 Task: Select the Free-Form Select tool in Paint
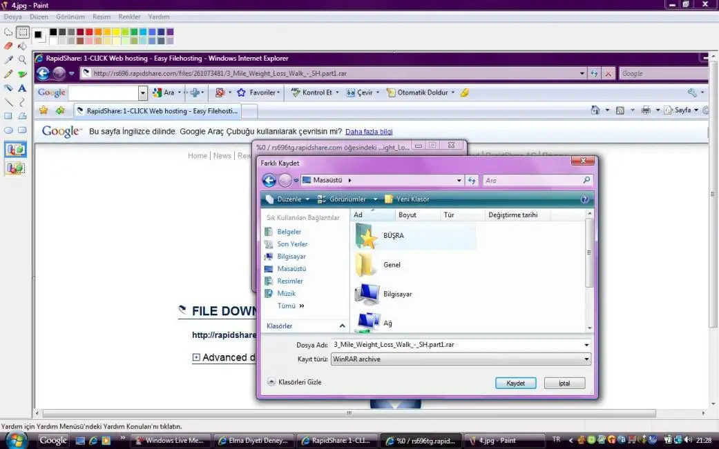pos(8,32)
